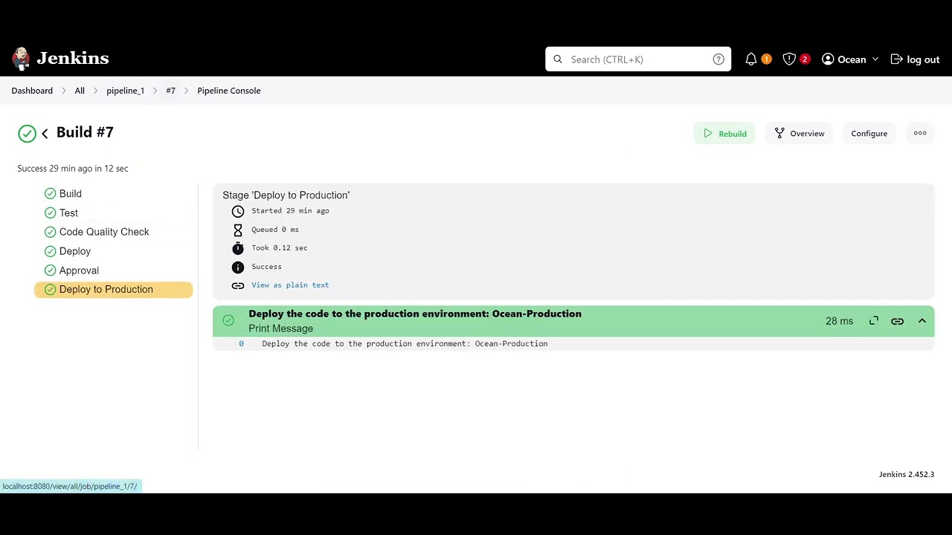Click the magnifier icon in search box
The width and height of the screenshot is (952, 535).
click(558, 59)
